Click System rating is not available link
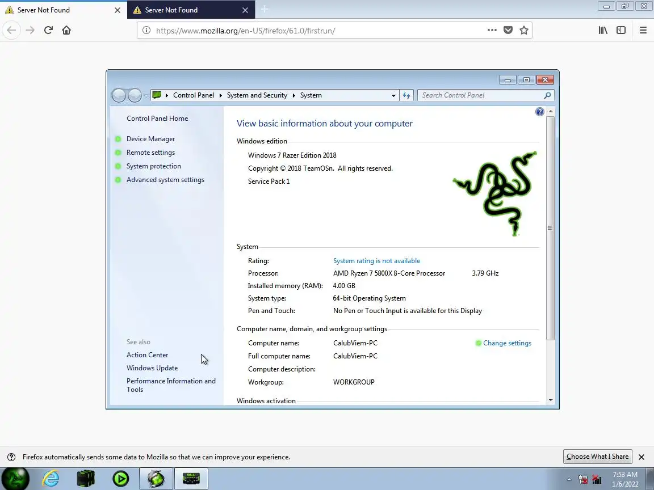654x490 pixels. tap(376, 261)
